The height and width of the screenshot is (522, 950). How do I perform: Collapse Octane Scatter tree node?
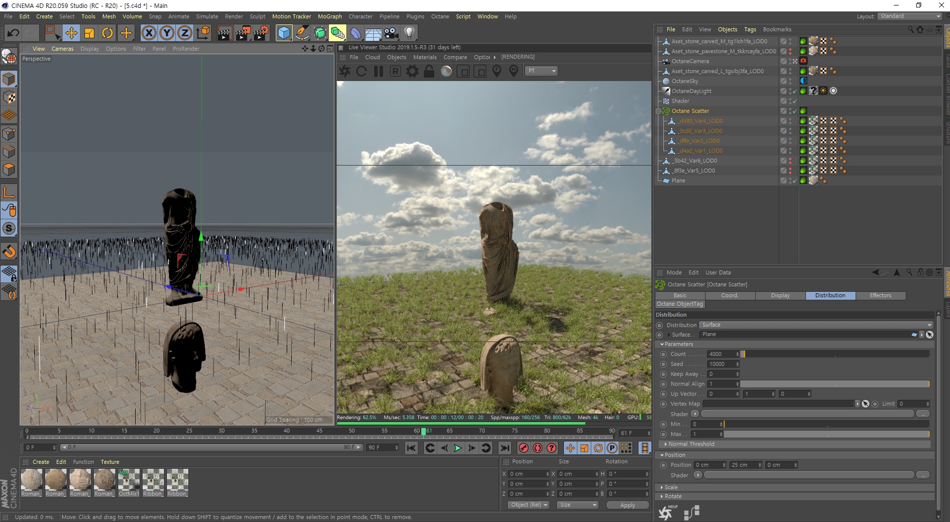pyautogui.click(x=658, y=111)
